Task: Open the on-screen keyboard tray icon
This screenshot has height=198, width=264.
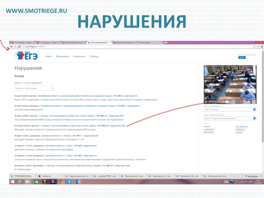Action: tap(226, 182)
